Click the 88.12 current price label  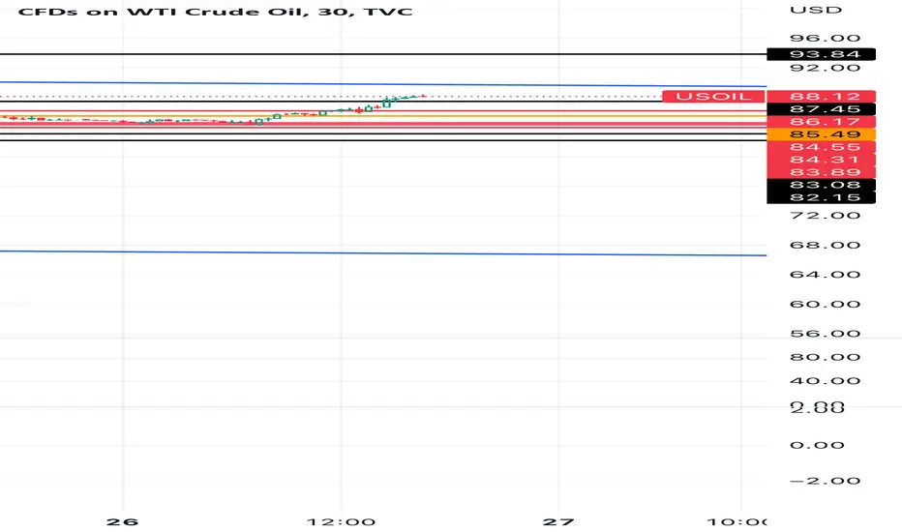pos(822,97)
